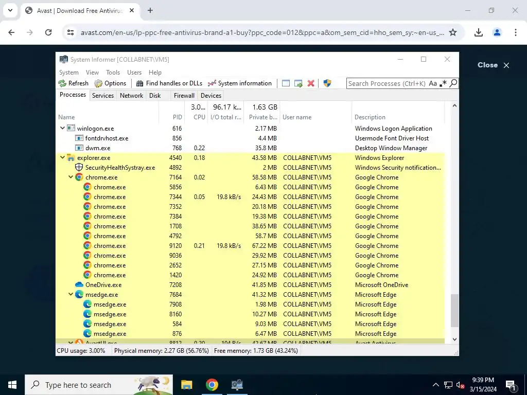Switch to the Network tab
Screen dimensions: 527x395
pos(131,95)
